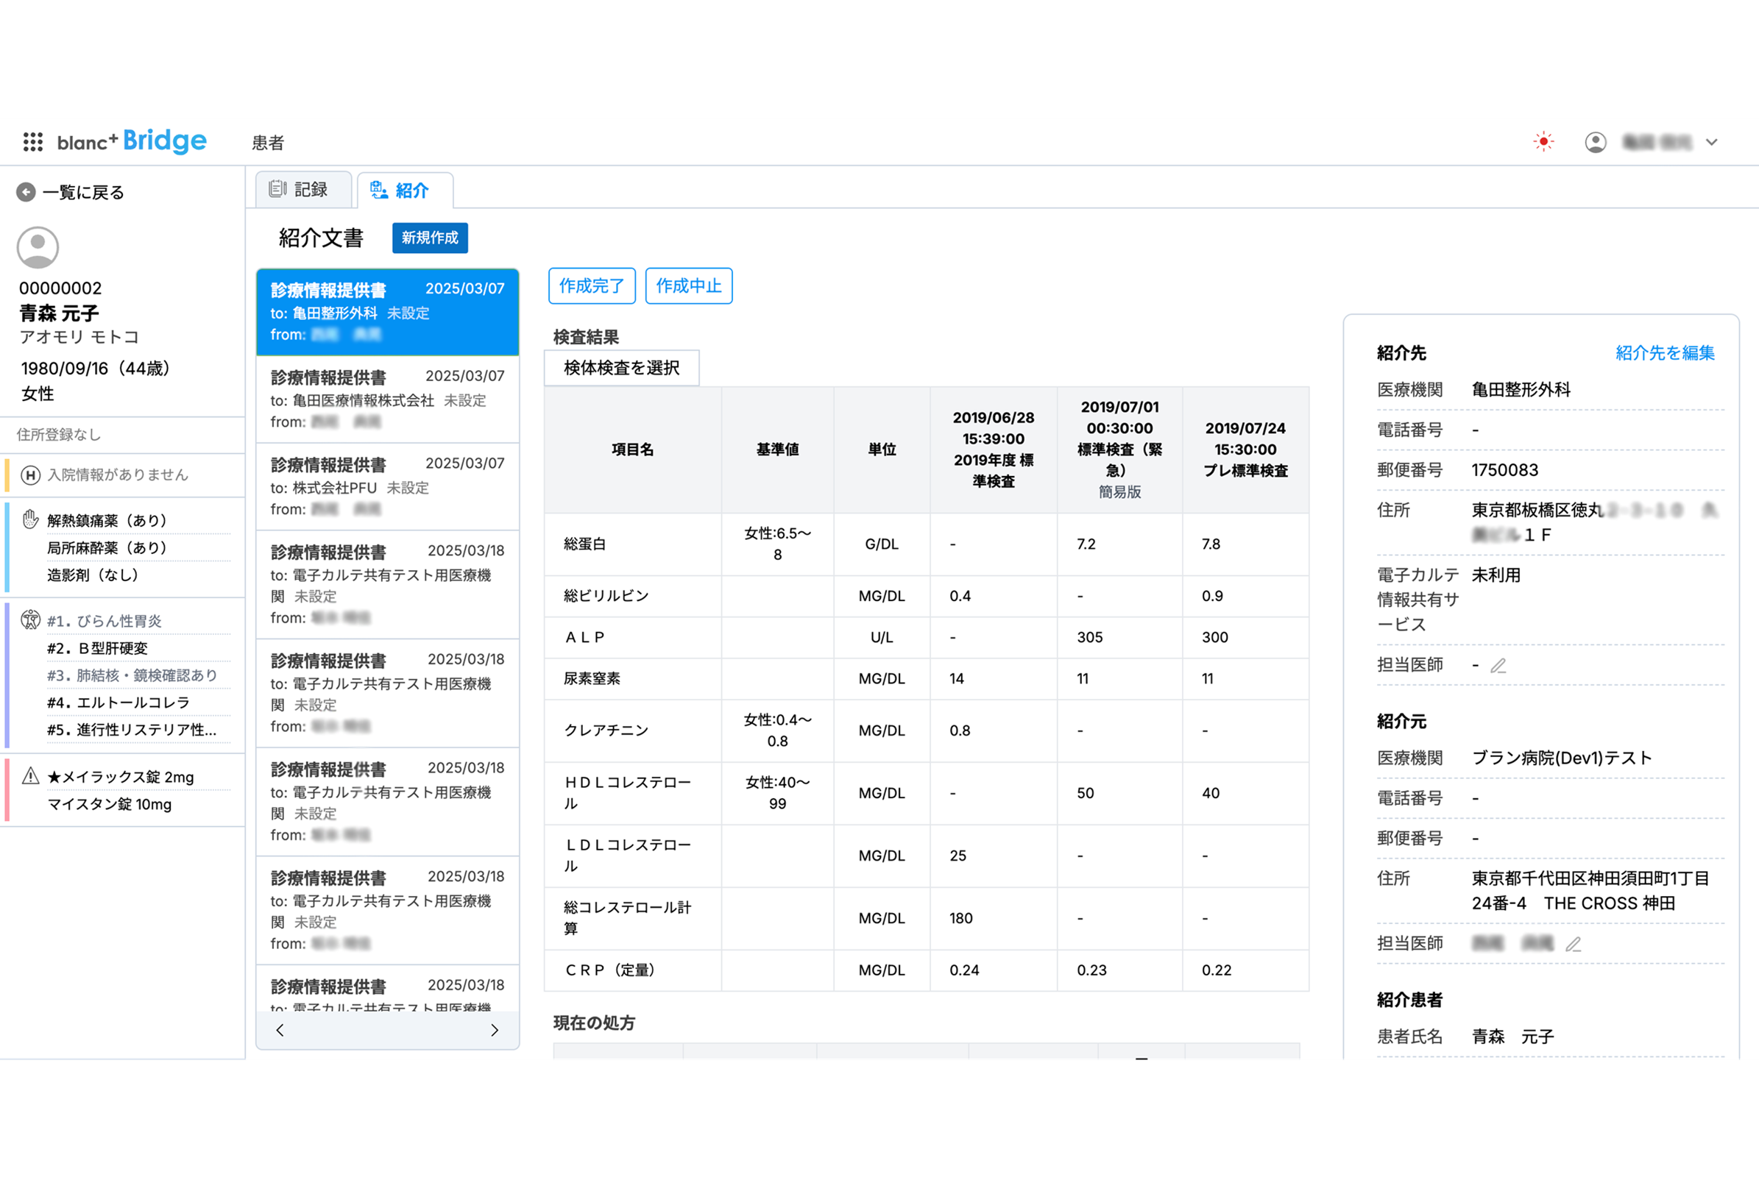Select the 株式会社PFU referral document entry
The height and width of the screenshot is (1180, 1759).
pos(387,486)
